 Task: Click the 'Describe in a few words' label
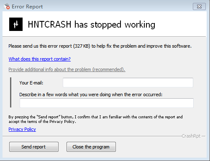point(91,95)
